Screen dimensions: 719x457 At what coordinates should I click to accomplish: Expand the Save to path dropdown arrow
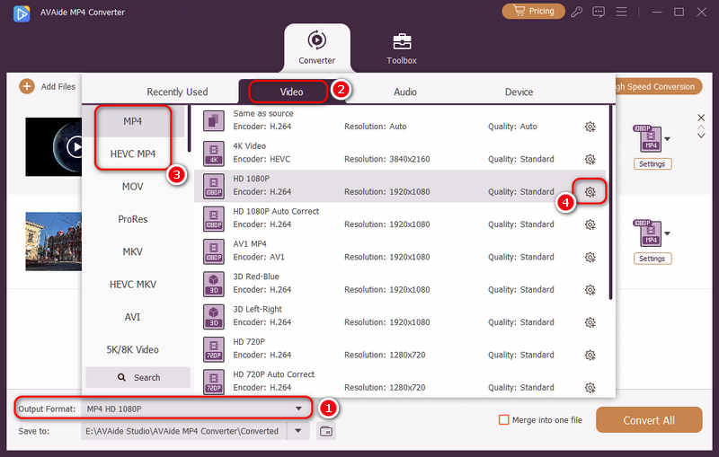[x=298, y=431]
